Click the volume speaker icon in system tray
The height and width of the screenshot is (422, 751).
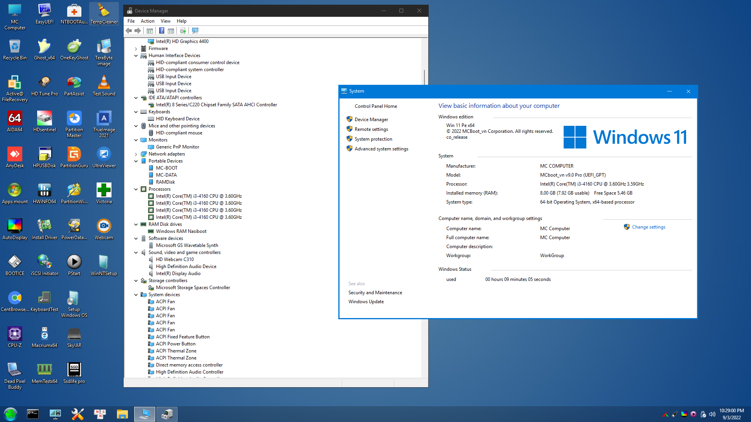[712, 414]
